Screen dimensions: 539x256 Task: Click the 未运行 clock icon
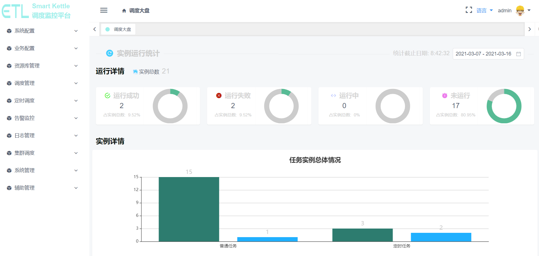pyautogui.click(x=445, y=96)
